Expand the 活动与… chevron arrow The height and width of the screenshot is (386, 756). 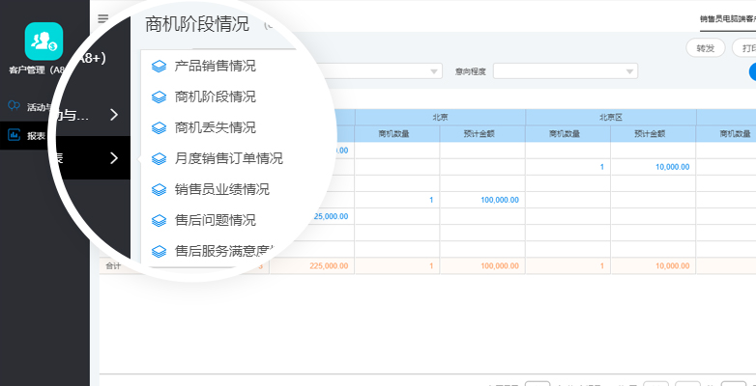(x=114, y=115)
